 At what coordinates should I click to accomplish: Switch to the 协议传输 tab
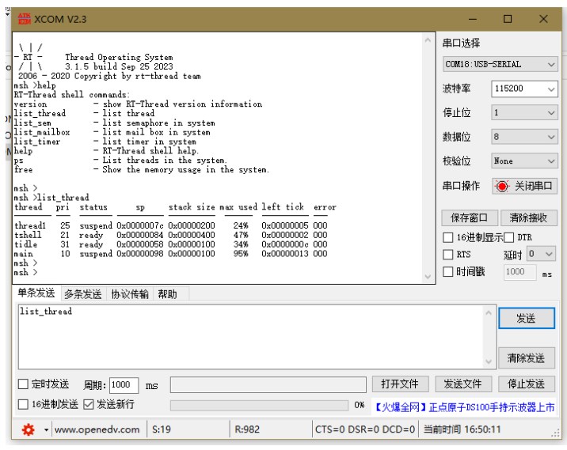pos(129,294)
